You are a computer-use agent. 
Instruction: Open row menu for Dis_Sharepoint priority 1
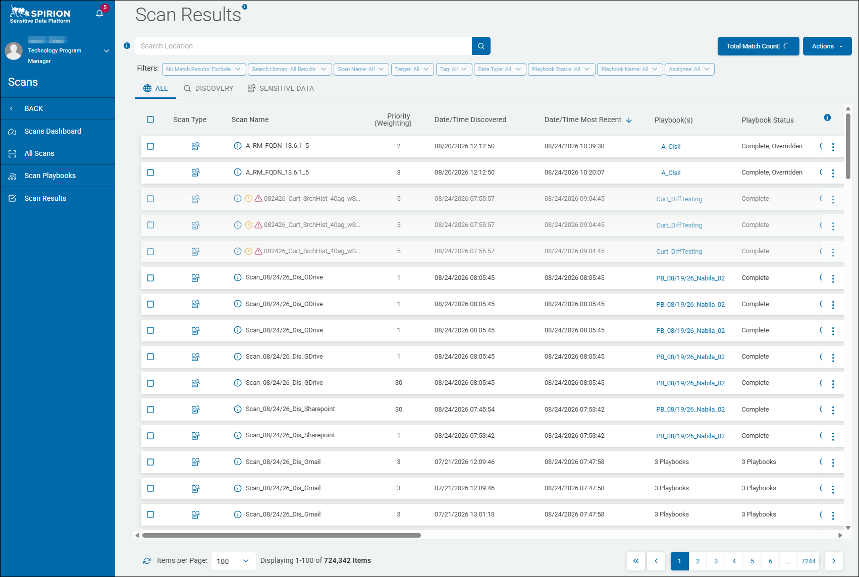tap(833, 436)
